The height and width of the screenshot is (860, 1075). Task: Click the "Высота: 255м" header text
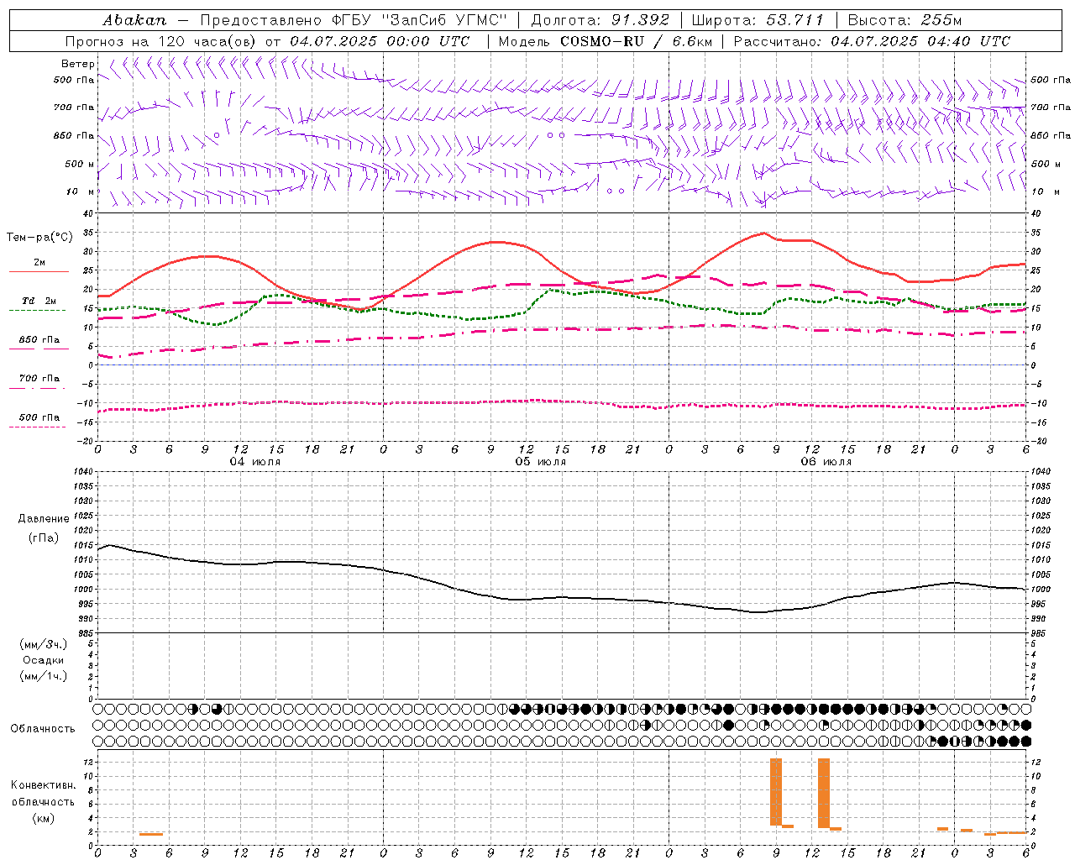point(905,19)
